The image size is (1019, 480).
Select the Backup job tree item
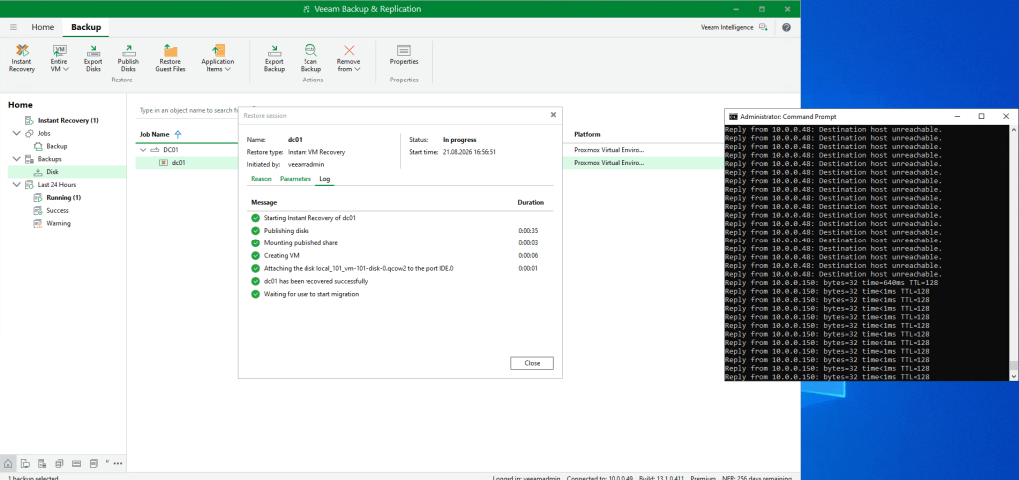pos(56,147)
